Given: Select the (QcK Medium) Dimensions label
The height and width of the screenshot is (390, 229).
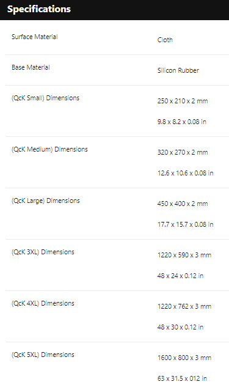Looking at the screenshot, I should tap(49, 149).
